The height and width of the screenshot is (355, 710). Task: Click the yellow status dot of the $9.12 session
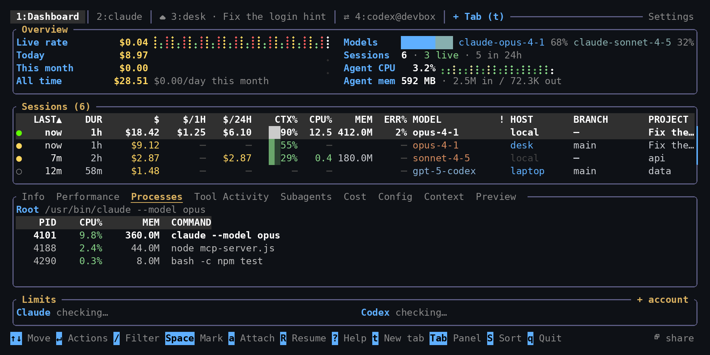coord(19,146)
